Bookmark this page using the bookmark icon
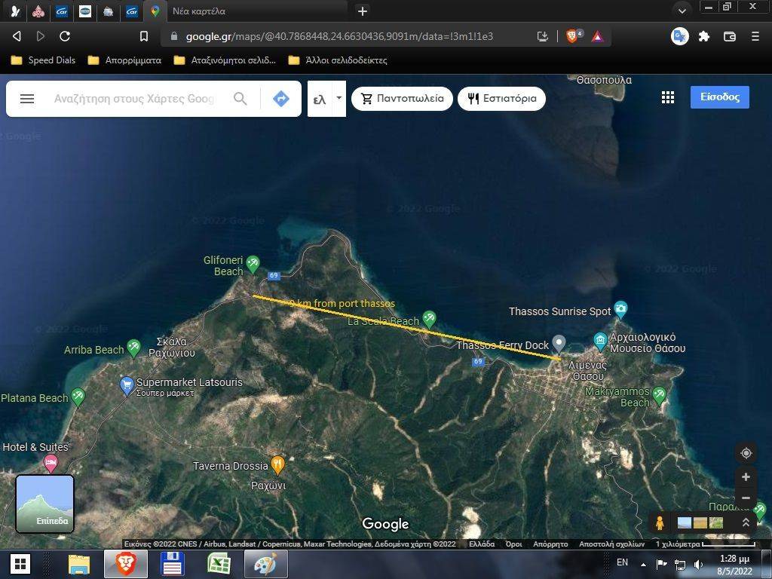772x579 pixels. [144, 36]
